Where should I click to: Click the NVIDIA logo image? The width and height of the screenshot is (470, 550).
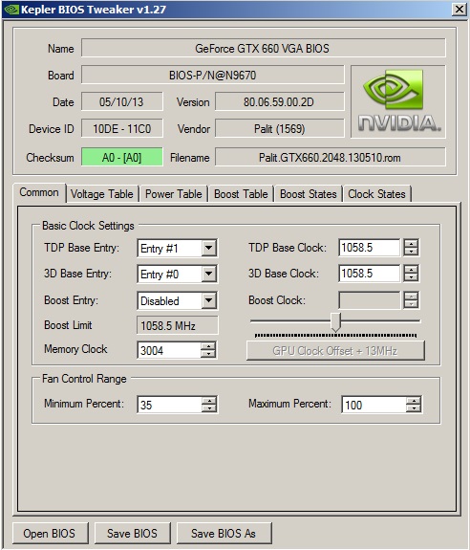(398, 101)
